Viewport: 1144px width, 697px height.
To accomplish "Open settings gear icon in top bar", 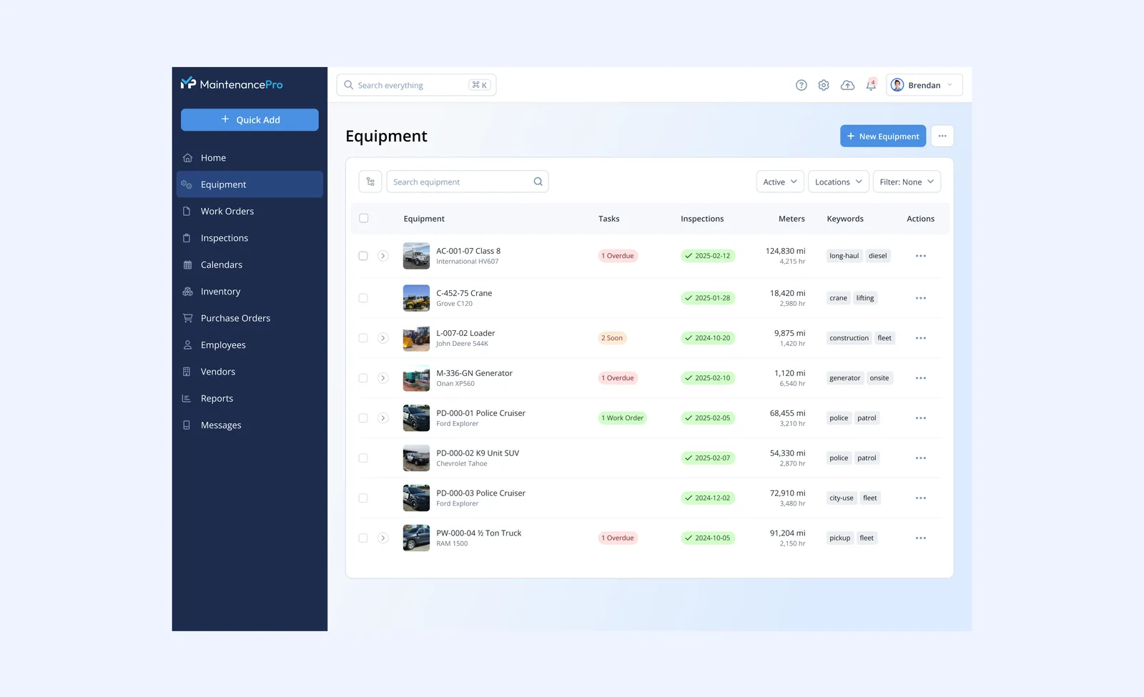I will [x=824, y=85].
